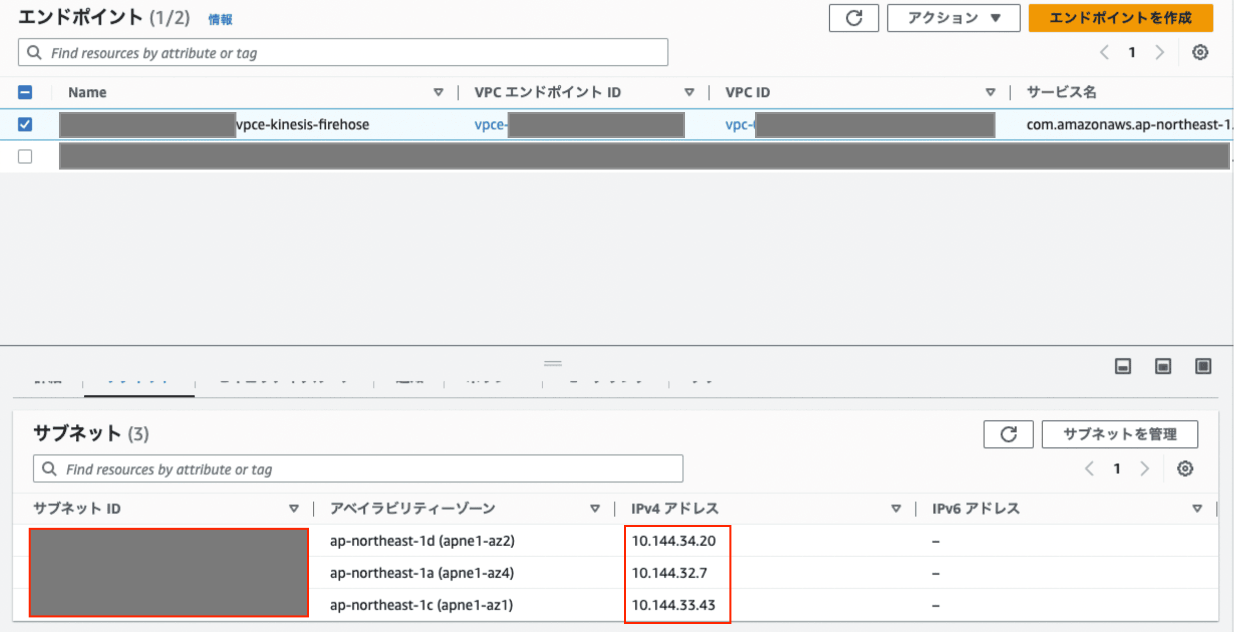
Task: Click エンドポイントを作成 button
Action: click(x=1121, y=18)
